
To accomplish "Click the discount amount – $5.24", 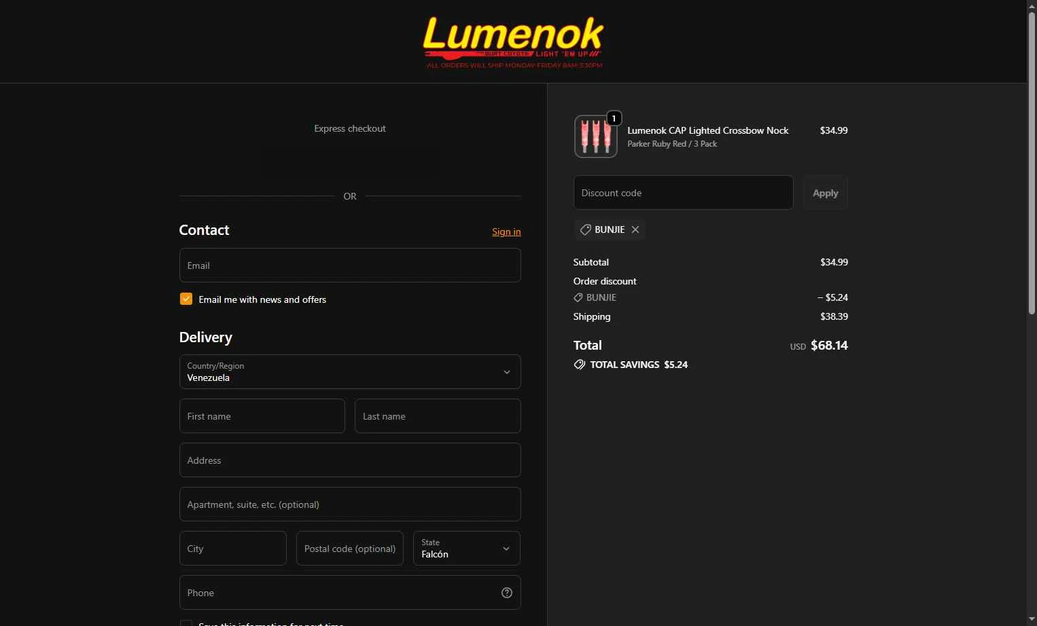I will [832, 297].
